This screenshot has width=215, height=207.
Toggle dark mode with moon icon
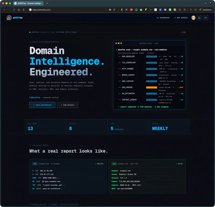(199, 18)
